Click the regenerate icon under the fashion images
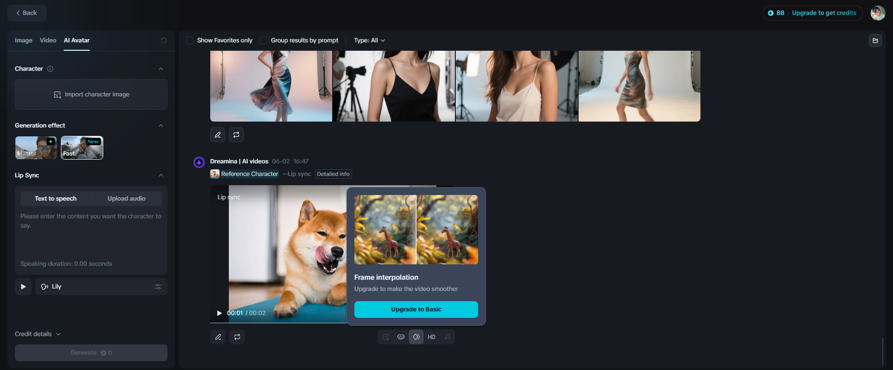Screen dimensions: 893x370 [236, 135]
